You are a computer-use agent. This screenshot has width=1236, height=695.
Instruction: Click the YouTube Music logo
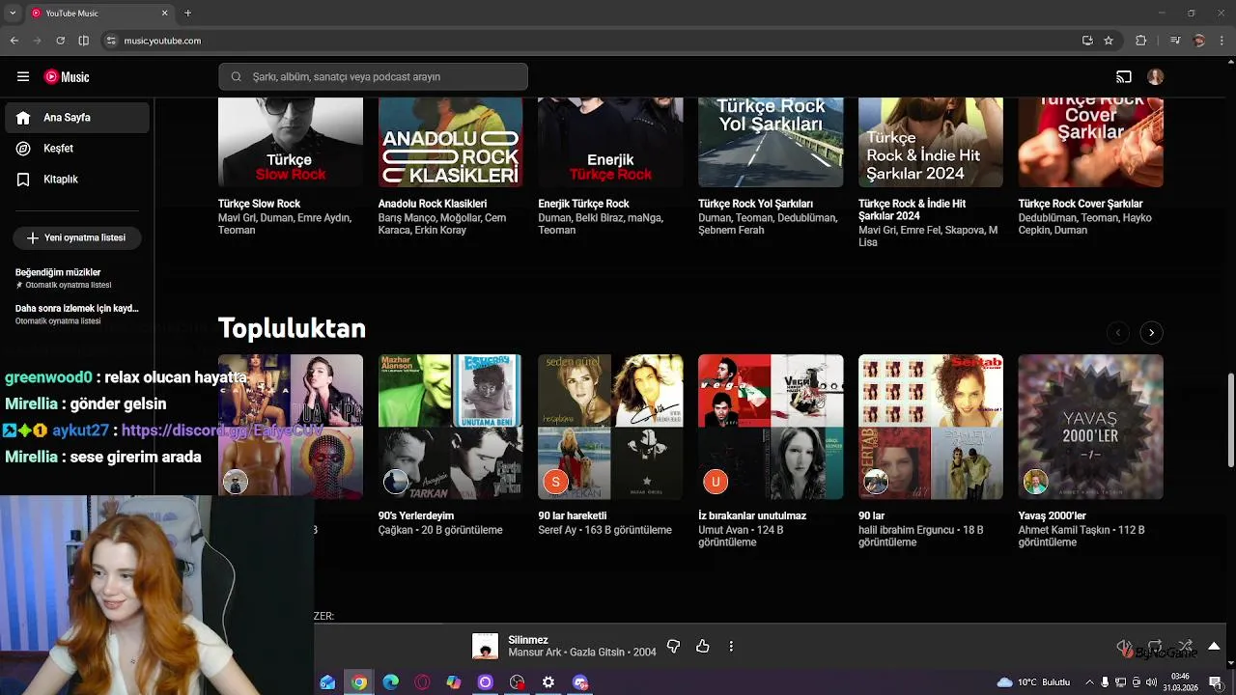click(67, 77)
